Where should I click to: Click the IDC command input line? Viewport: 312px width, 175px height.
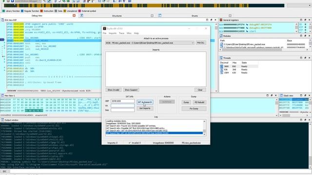pyautogui.click(x=160, y=171)
